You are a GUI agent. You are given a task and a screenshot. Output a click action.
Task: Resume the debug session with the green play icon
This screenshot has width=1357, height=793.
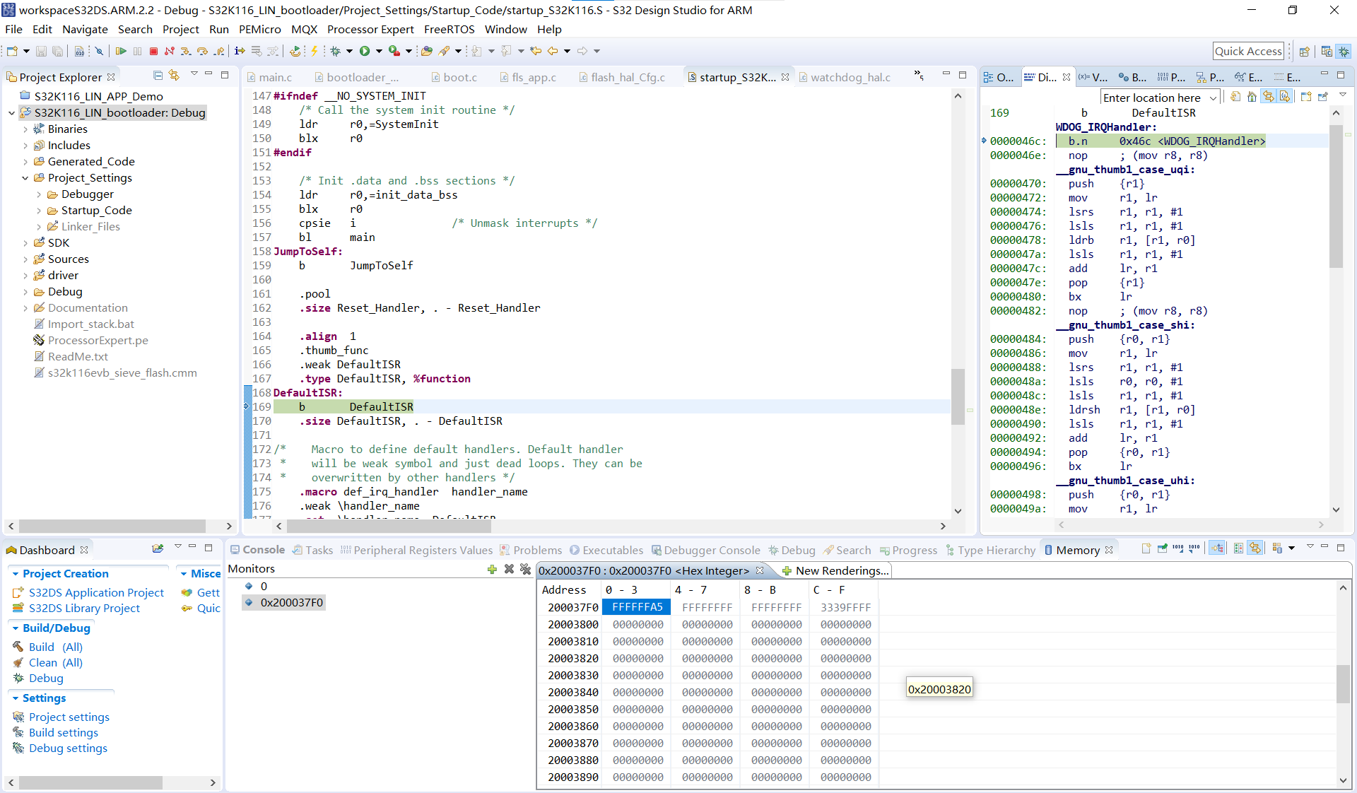pos(122,50)
